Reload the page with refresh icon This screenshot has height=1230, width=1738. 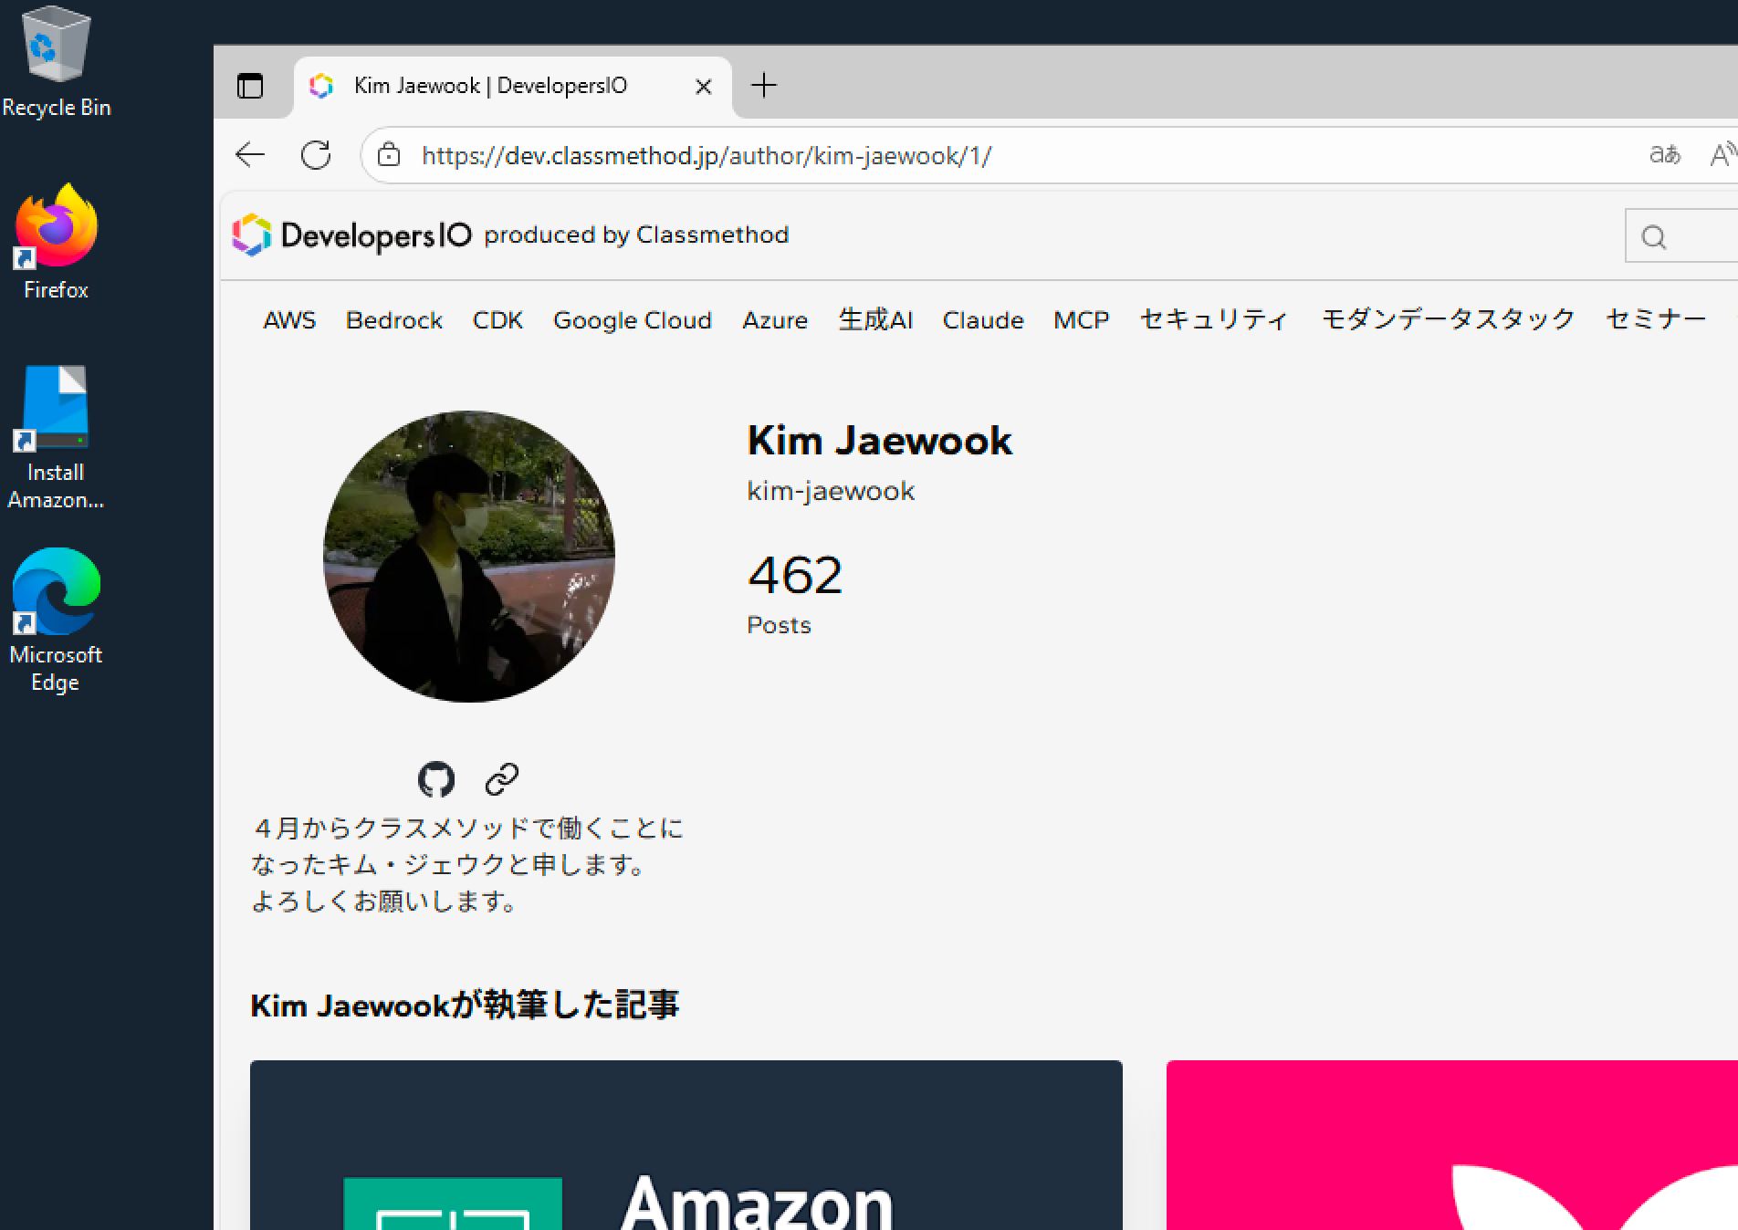click(x=316, y=155)
